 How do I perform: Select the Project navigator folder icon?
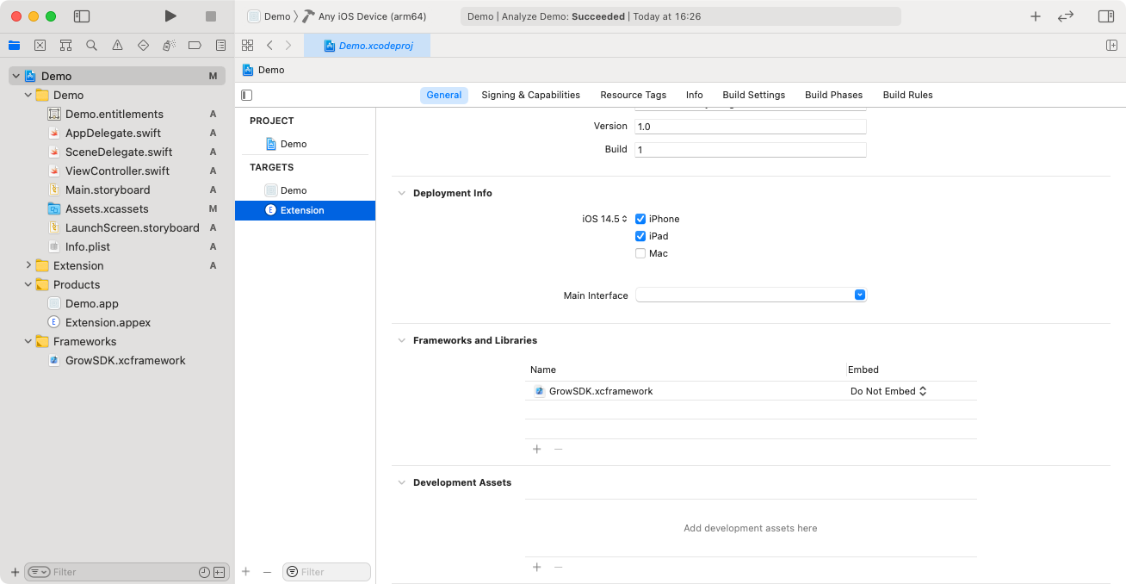(14, 46)
